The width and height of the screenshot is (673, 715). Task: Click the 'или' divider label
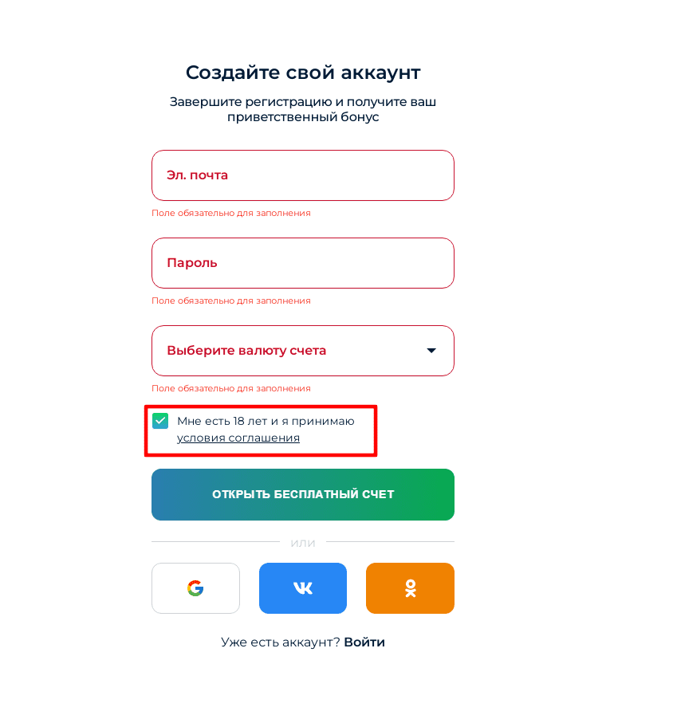pos(303,543)
